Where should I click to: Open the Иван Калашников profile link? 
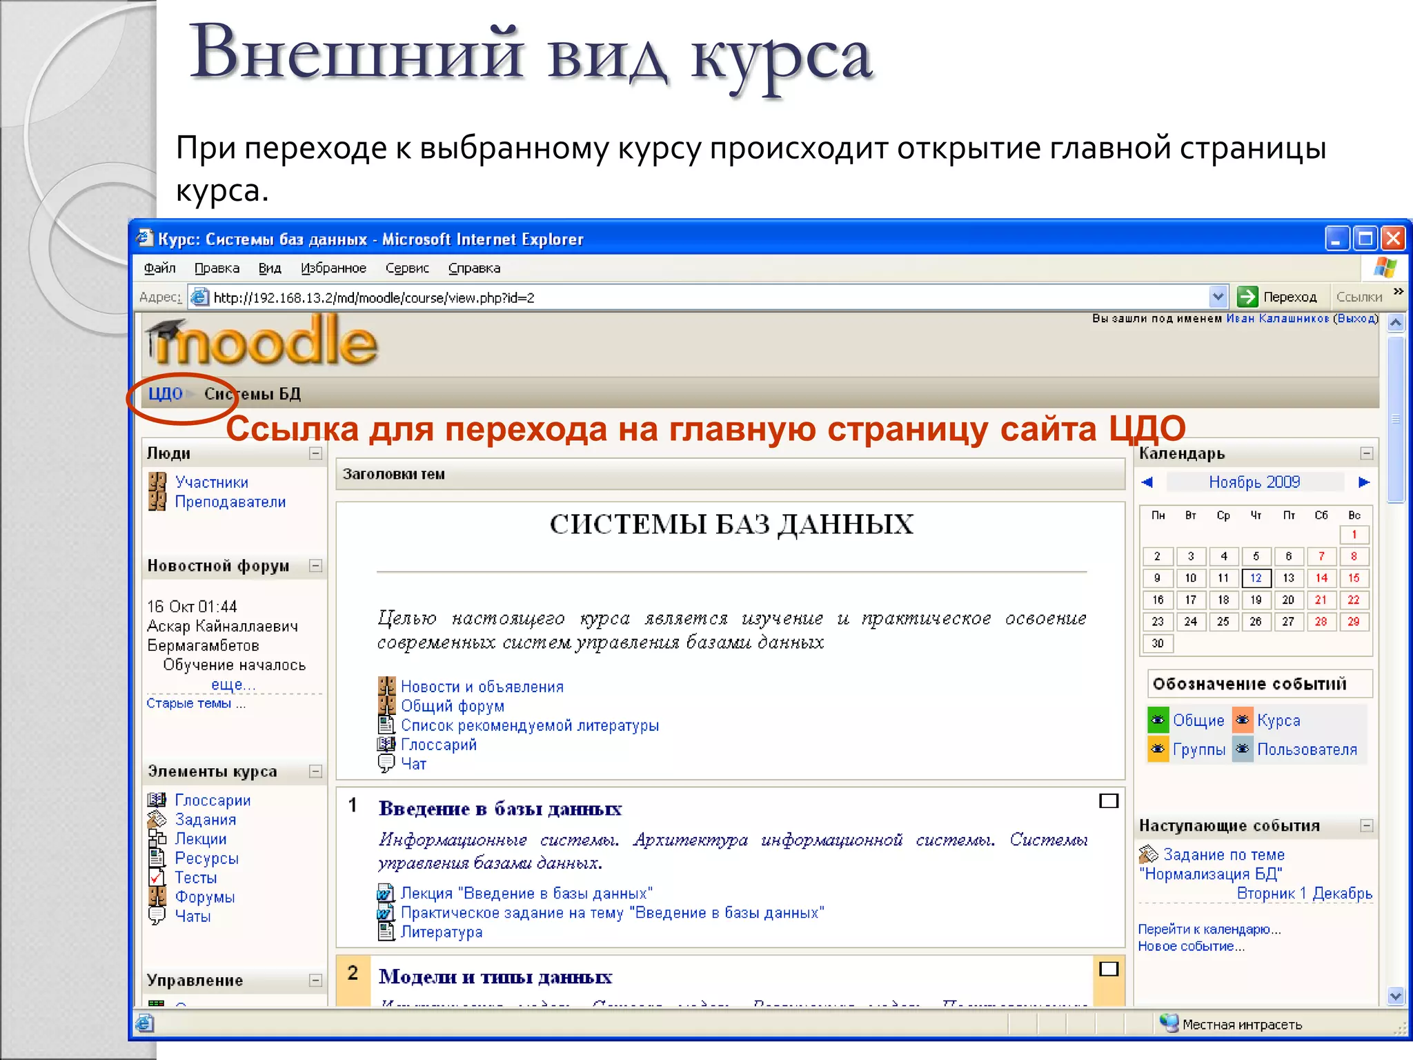(x=1277, y=318)
